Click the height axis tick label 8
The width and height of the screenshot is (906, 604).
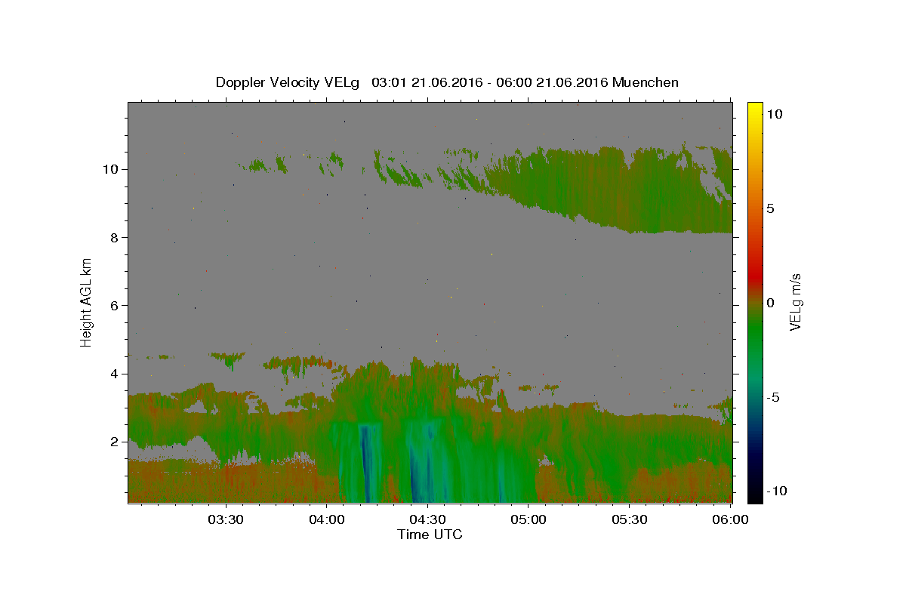(115, 237)
